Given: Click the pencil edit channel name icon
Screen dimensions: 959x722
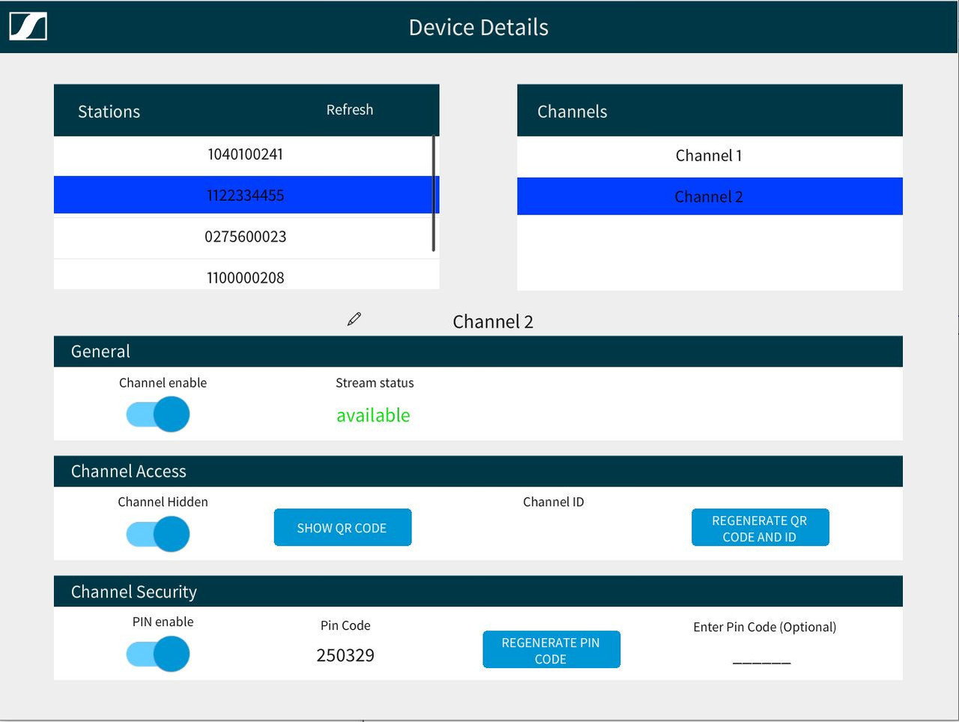Looking at the screenshot, I should pos(354,319).
